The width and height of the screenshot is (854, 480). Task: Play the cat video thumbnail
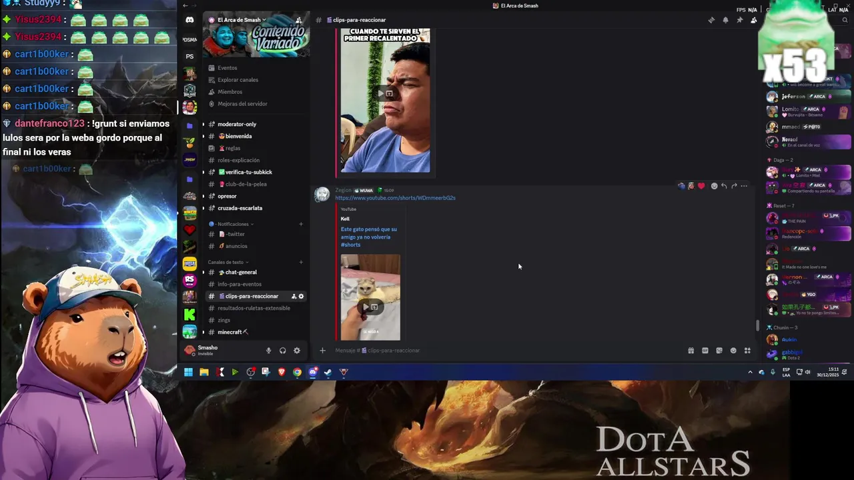tap(370, 297)
